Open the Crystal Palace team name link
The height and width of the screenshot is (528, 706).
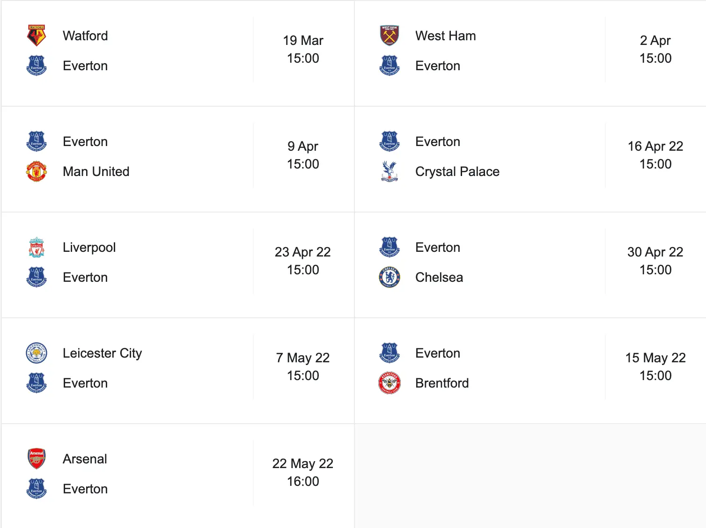coord(457,171)
